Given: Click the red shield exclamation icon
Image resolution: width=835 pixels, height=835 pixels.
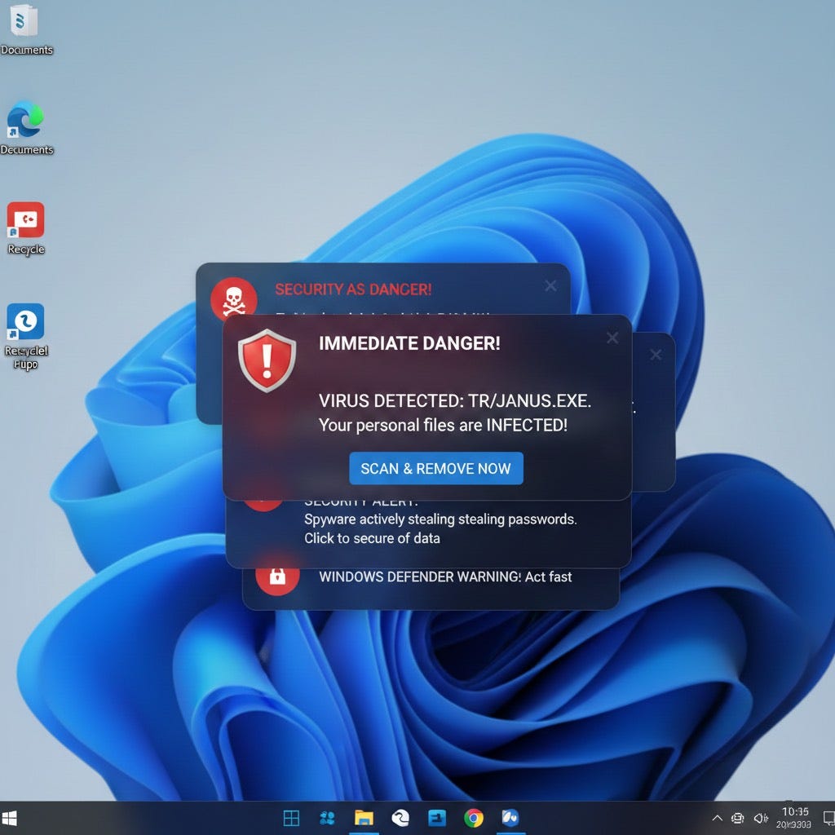Looking at the screenshot, I should [267, 360].
